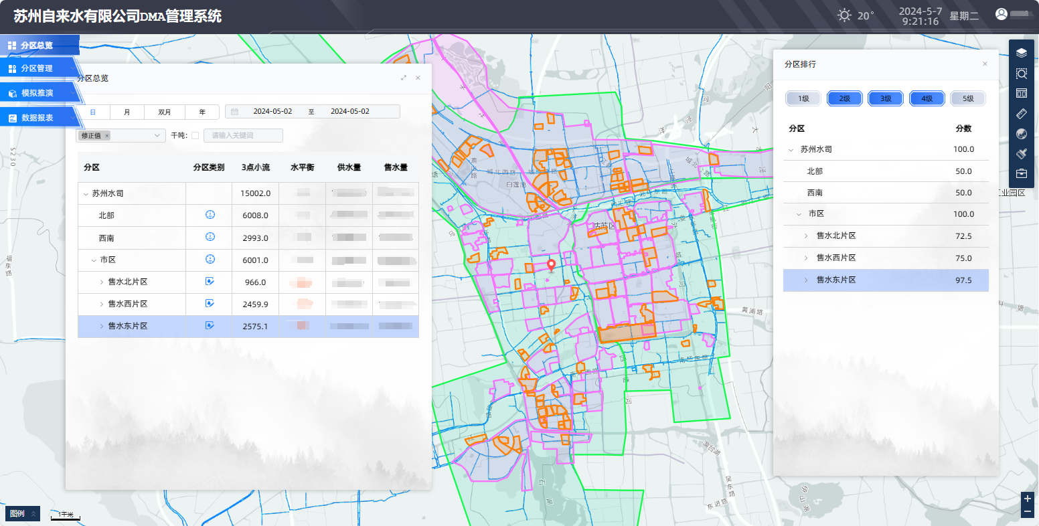The image size is (1039, 526).
Task: Toggle the 5级 level filter
Action: click(968, 98)
